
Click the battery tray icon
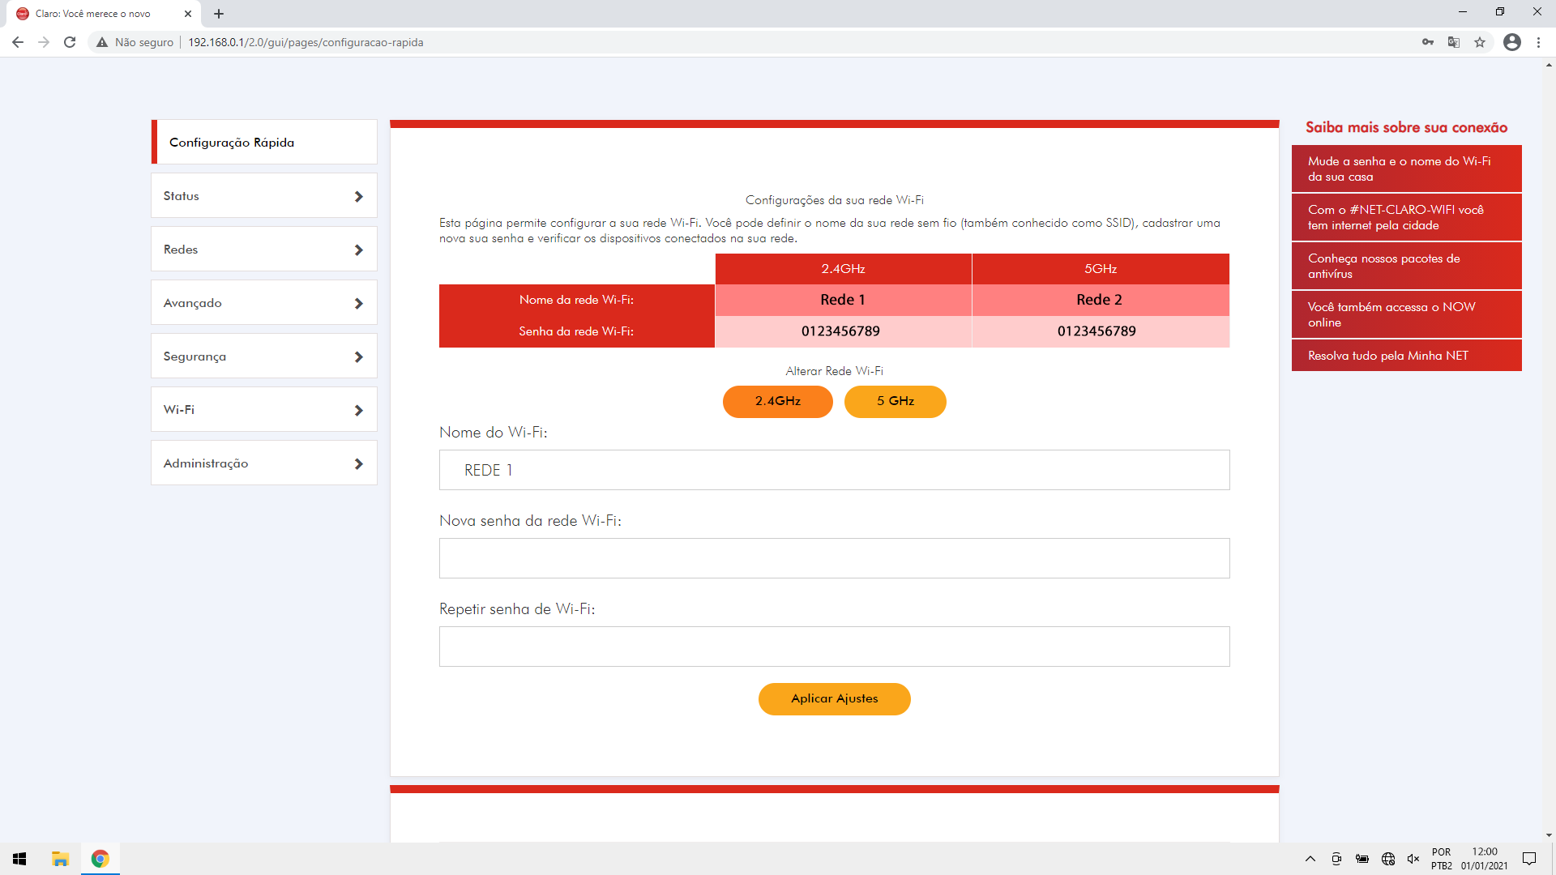1362,859
